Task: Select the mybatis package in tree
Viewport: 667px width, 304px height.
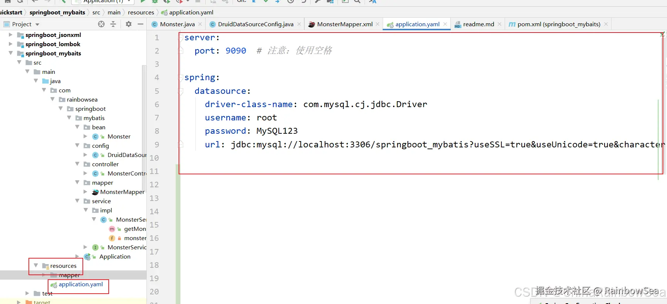Action: [x=94, y=118]
